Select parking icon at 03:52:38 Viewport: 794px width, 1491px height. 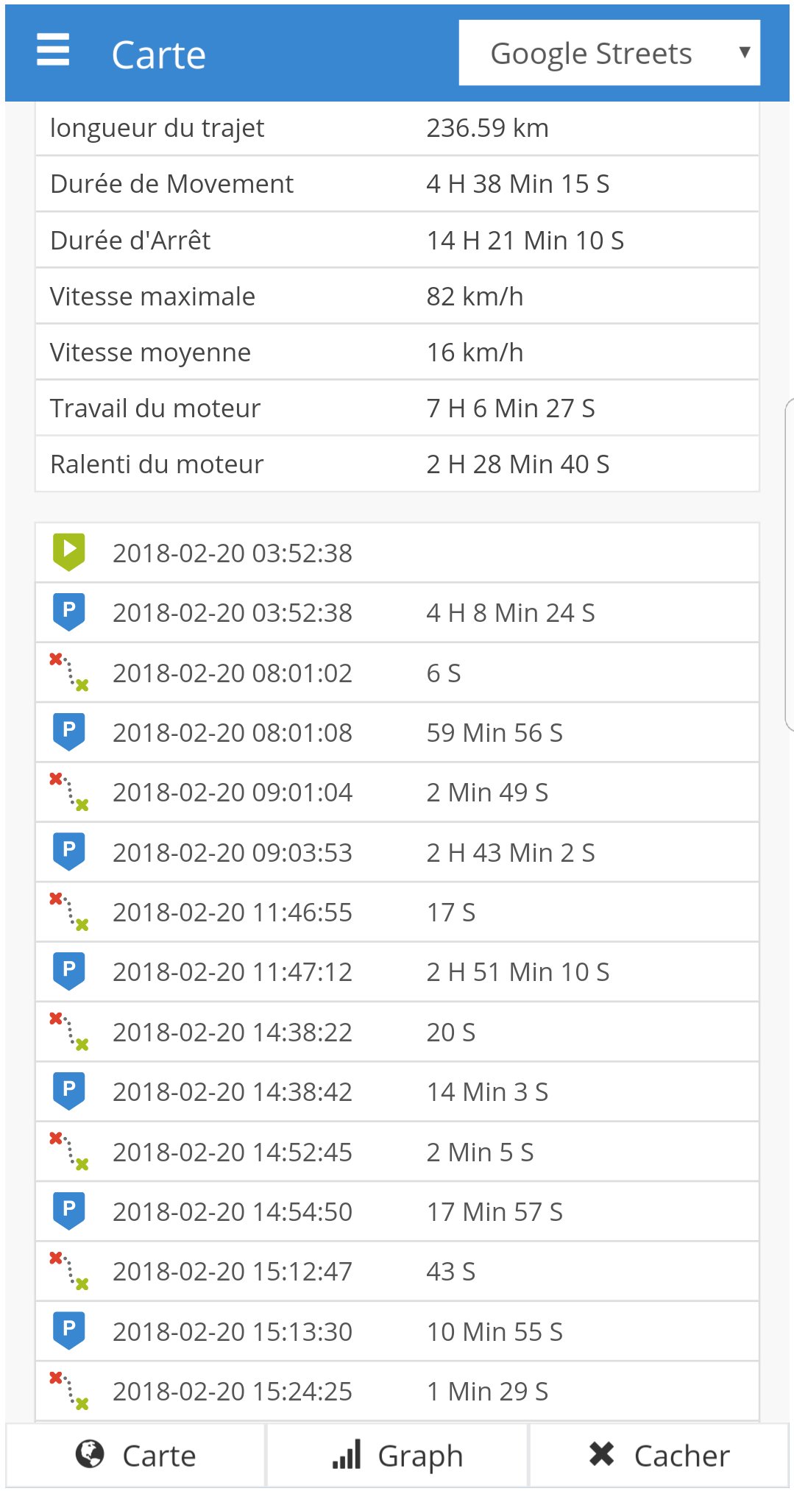pos(68,612)
